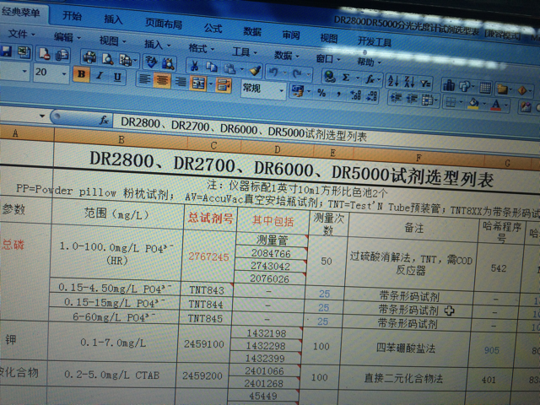Toggle align left button
Viewport: 540px width, 405px height.
(x=144, y=79)
